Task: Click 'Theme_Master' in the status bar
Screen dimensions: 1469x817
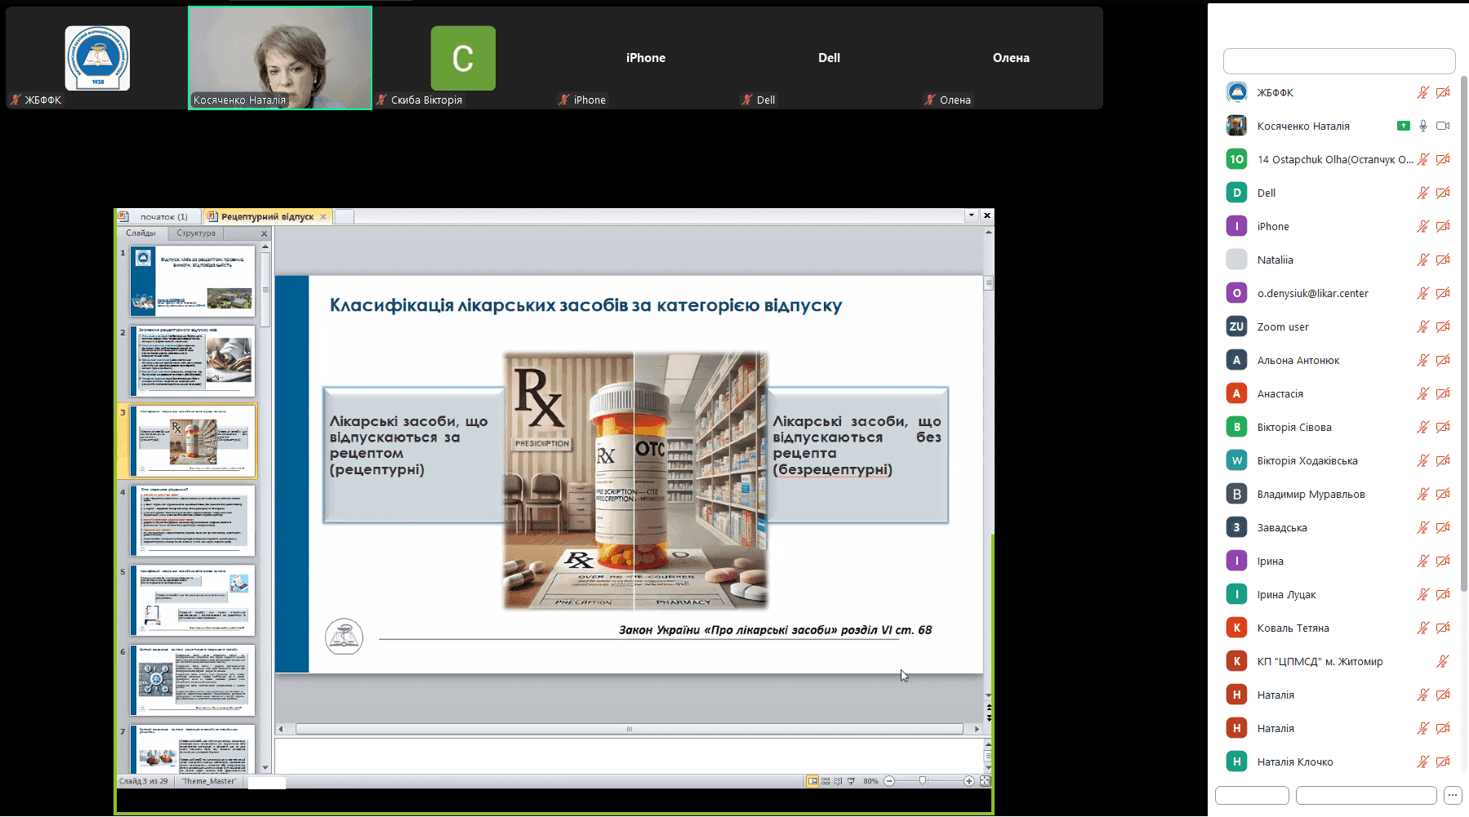Action: point(209,781)
